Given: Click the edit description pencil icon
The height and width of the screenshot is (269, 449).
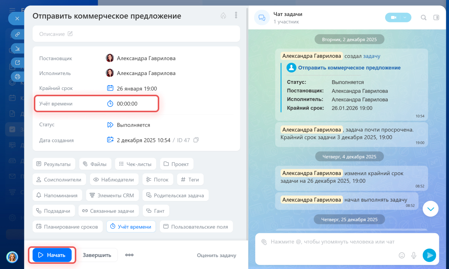Looking at the screenshot, I should [70, 34].
